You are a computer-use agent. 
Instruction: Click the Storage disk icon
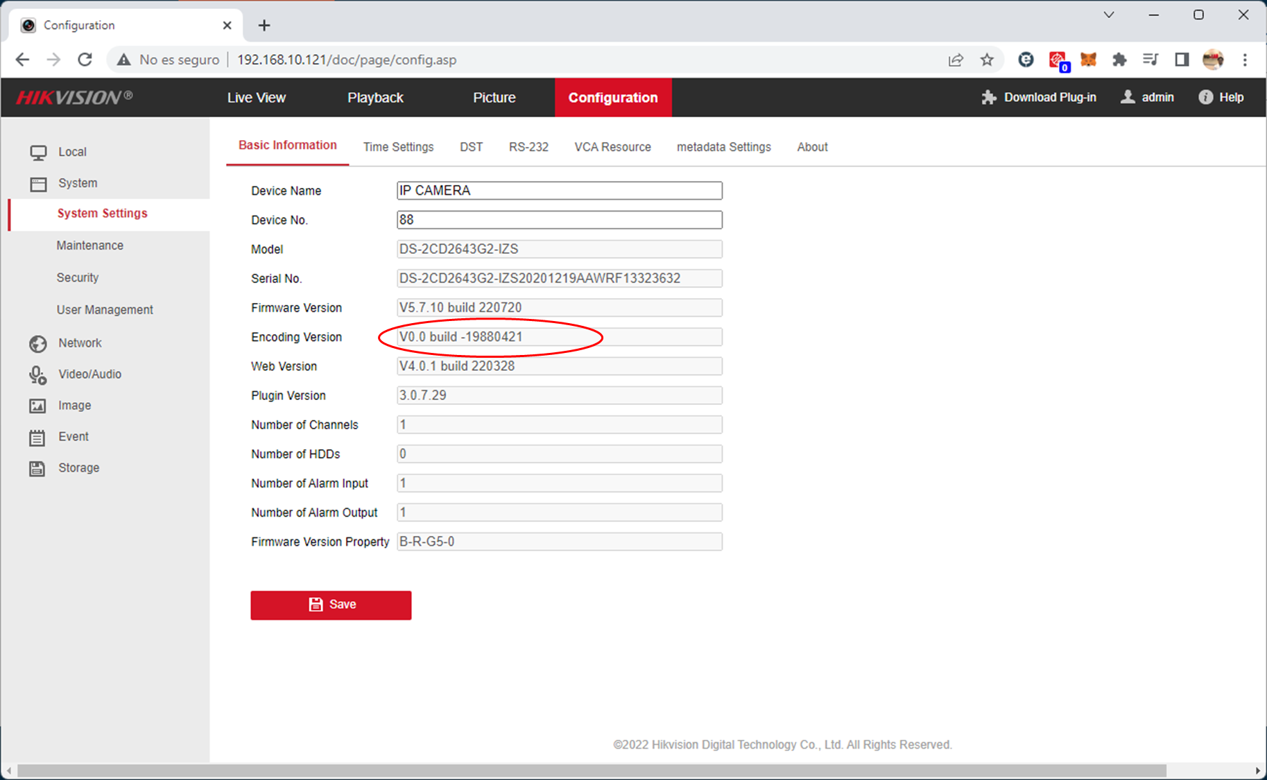[x=37, y=469]
